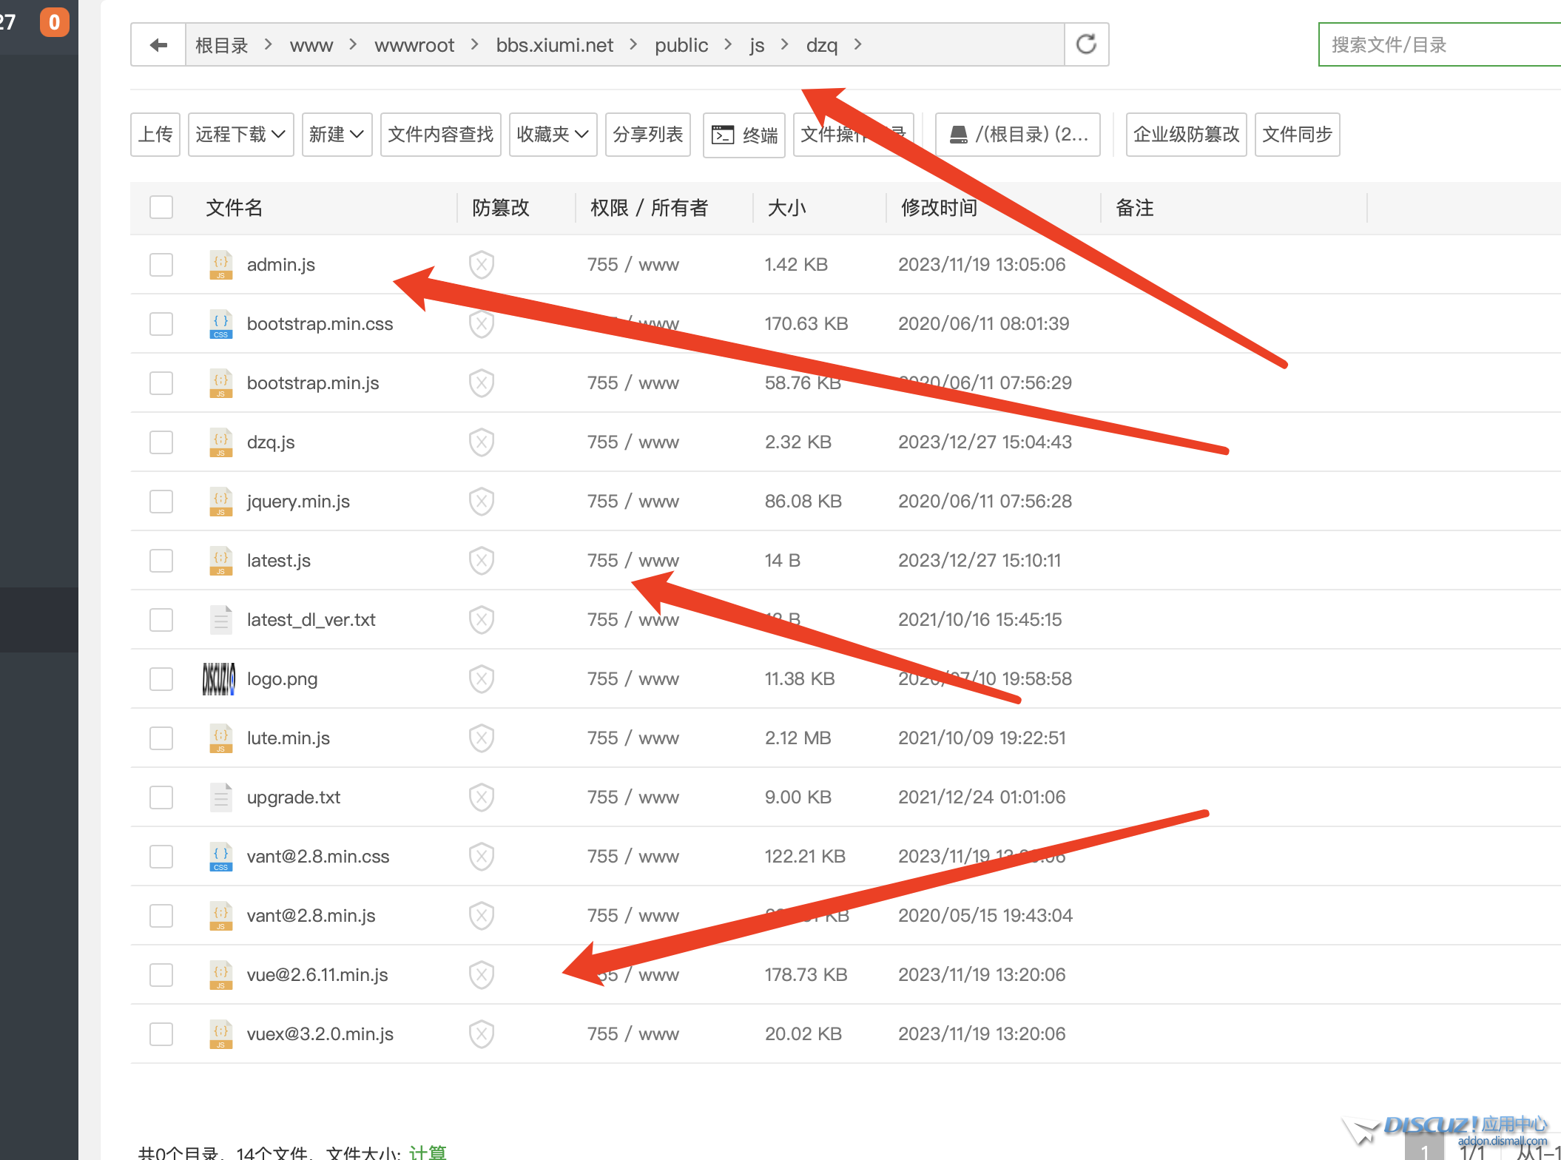Expand the 收藏夹 dropdown
Screen dimensions: 1561x1160
(x=553, y=135)
